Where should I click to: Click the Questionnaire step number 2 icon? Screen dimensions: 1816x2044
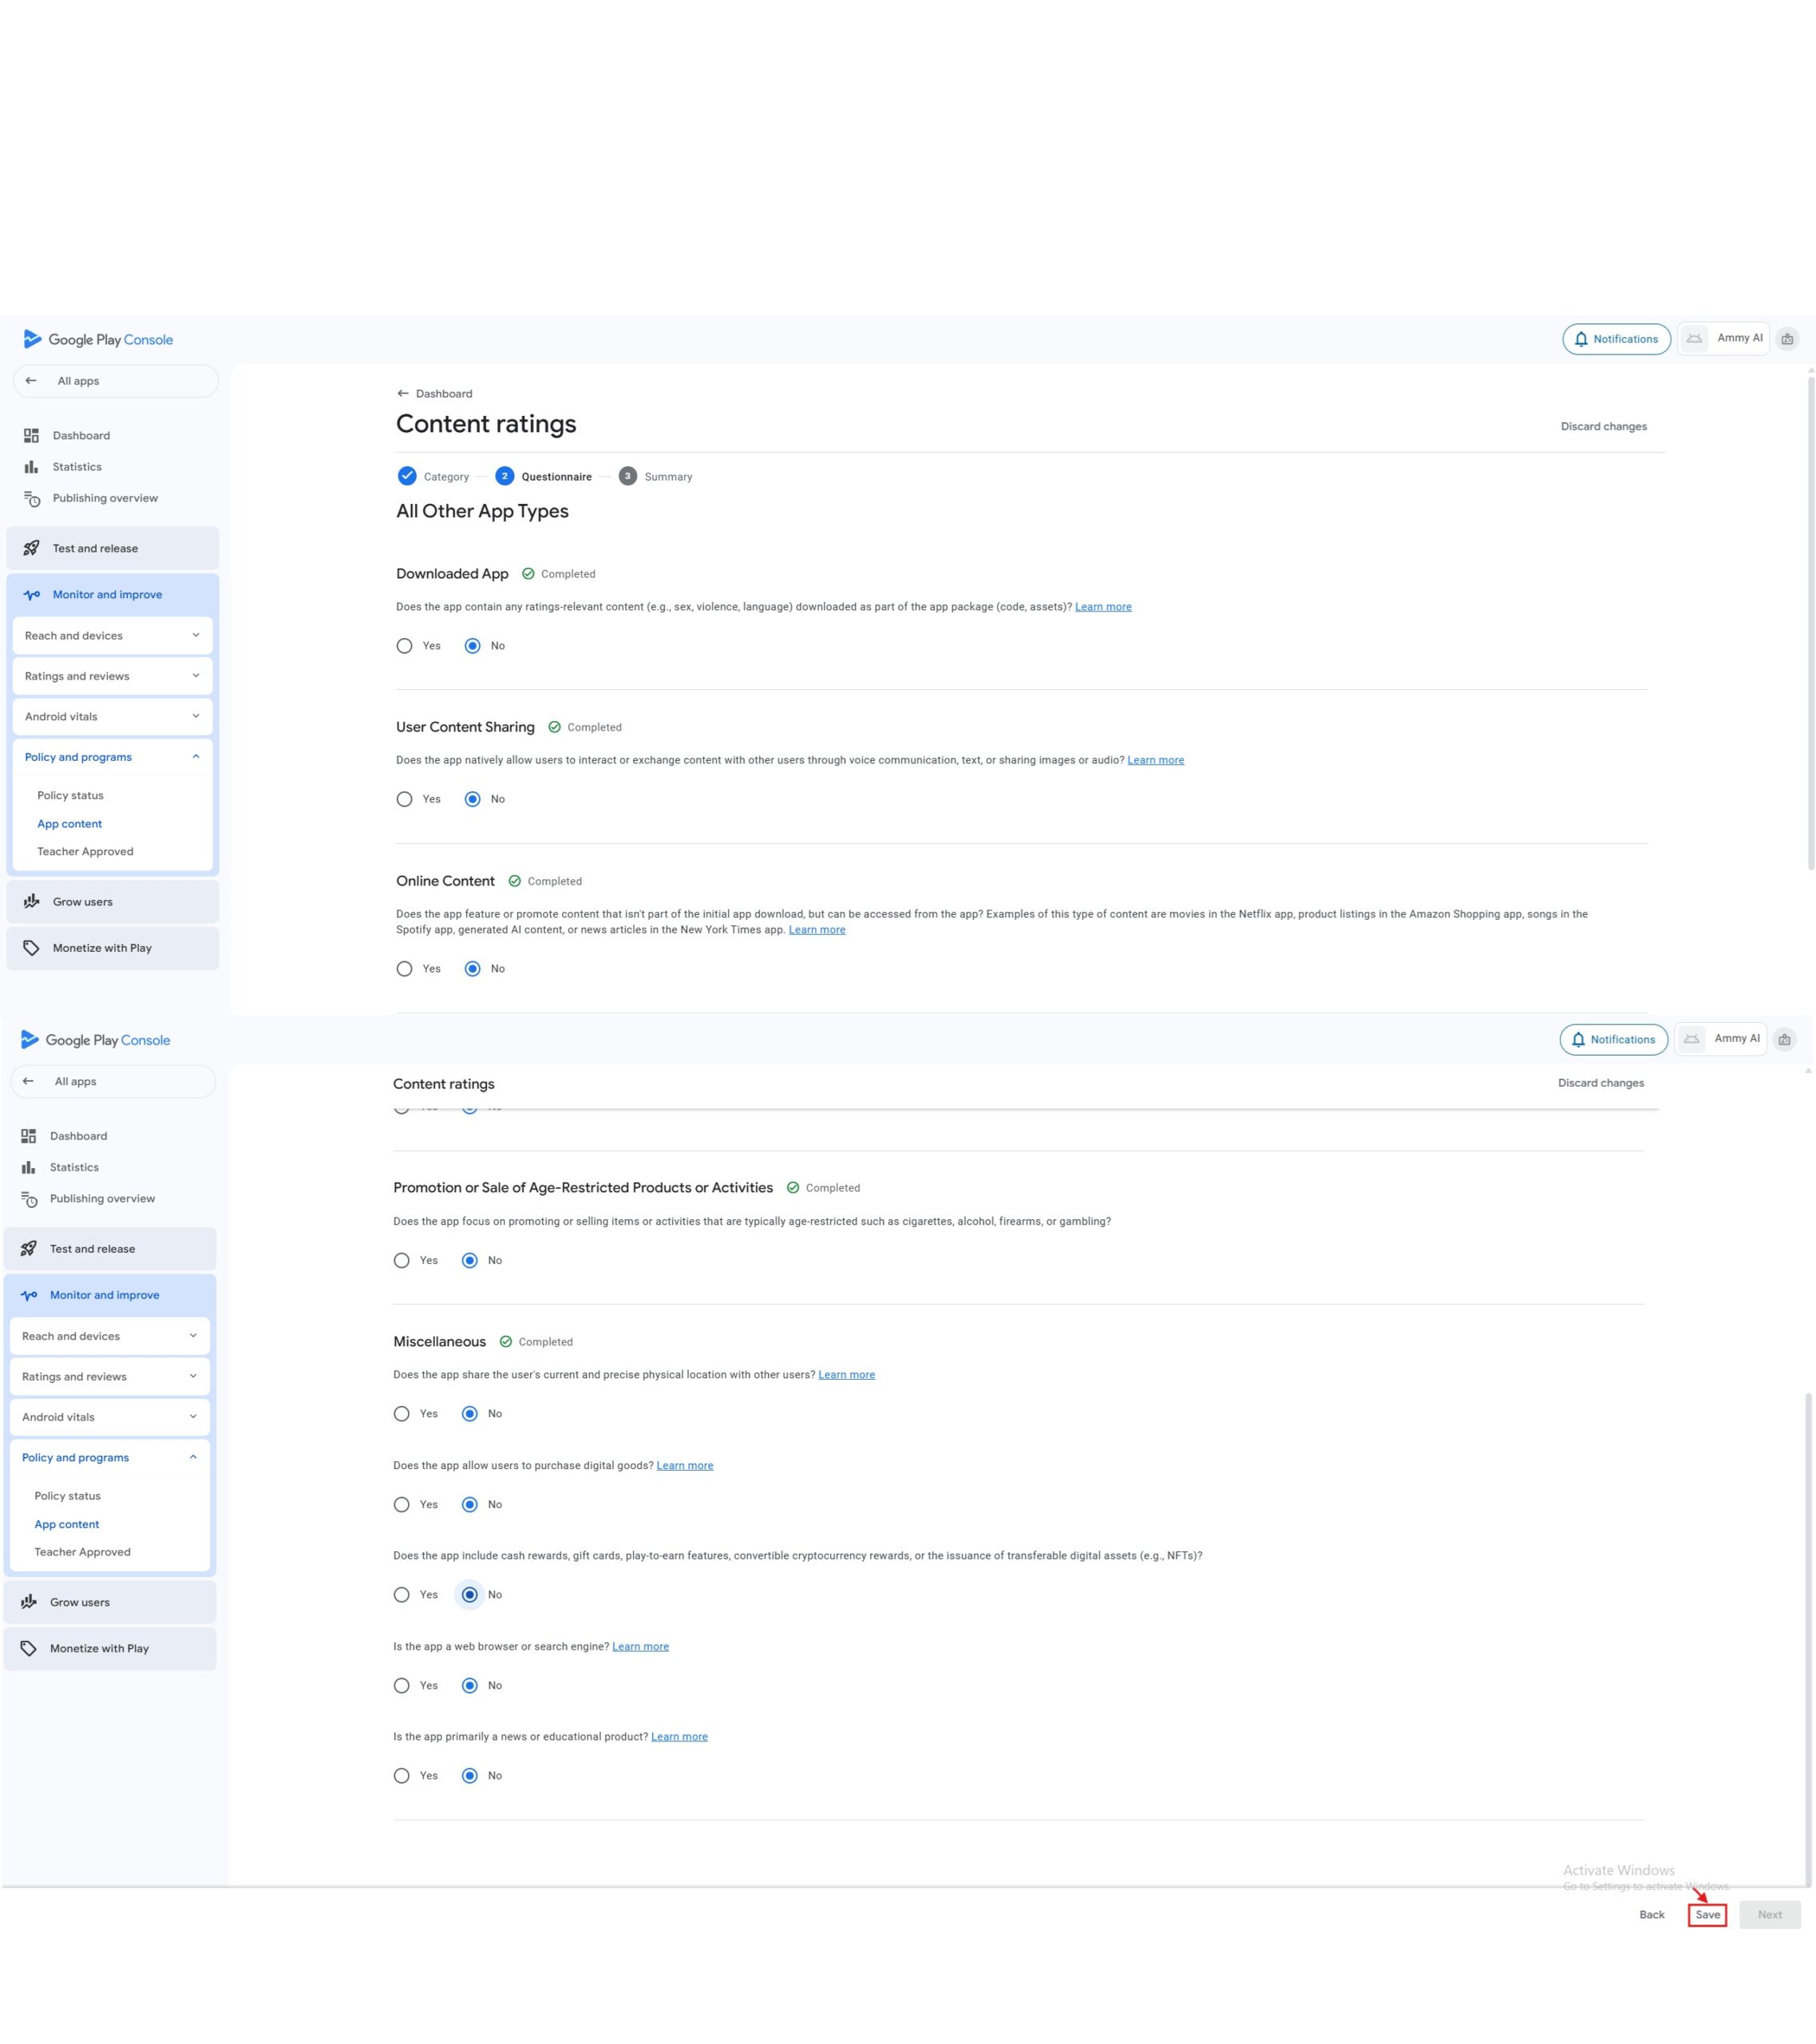point(505,476)
